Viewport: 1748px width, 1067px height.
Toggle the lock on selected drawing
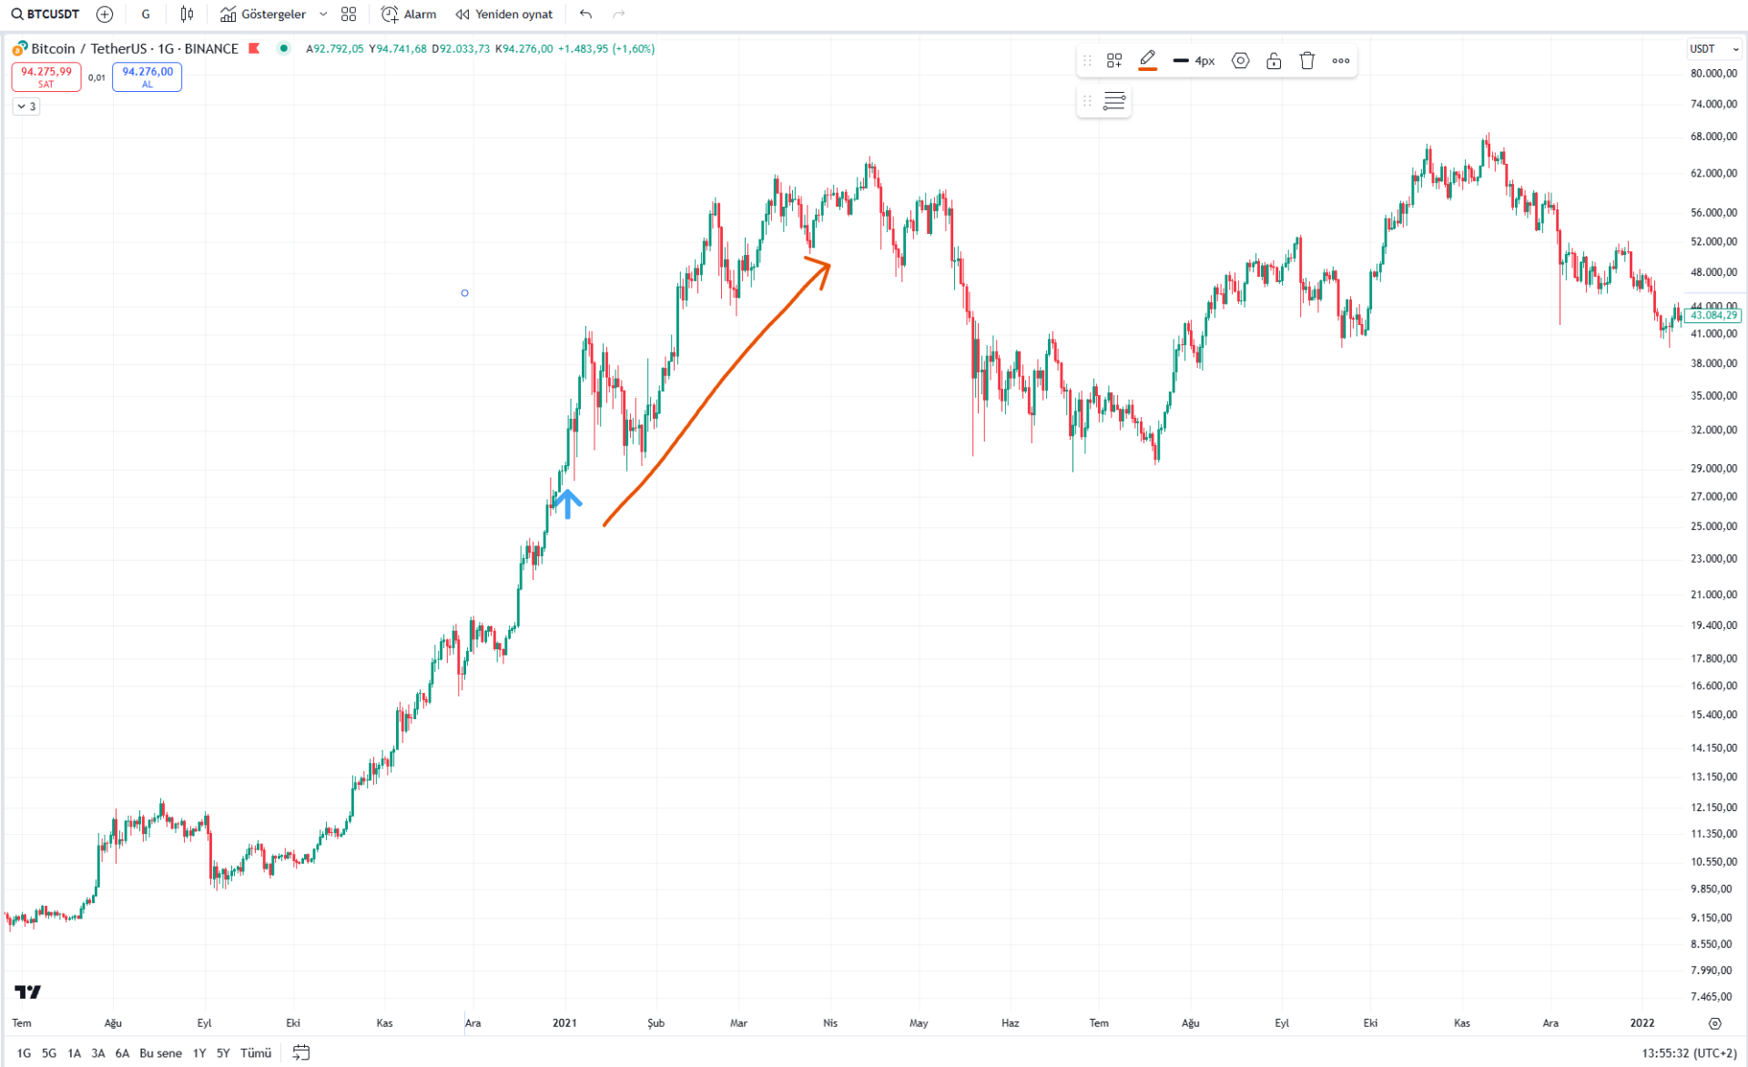1274,61
